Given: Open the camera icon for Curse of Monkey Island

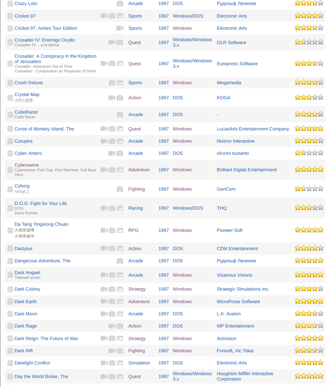Looking at the screenshot, I should (112, 129).
